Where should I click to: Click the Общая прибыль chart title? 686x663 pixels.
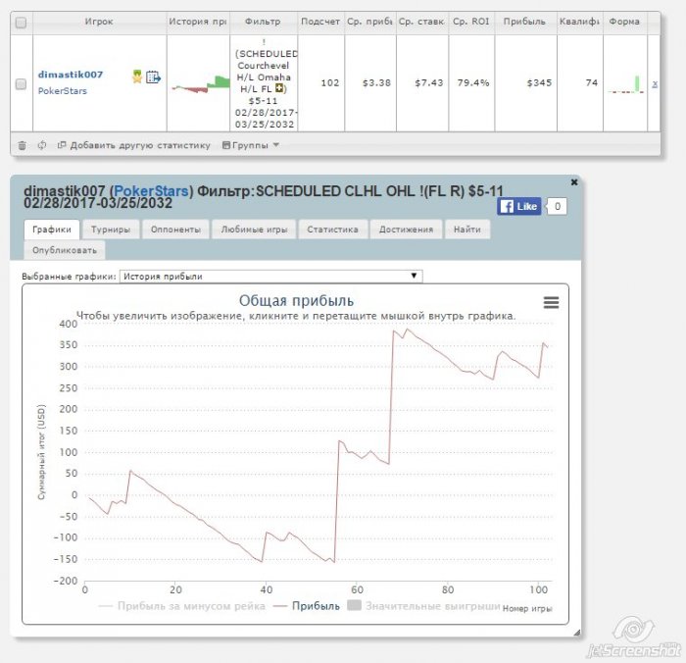296,301
